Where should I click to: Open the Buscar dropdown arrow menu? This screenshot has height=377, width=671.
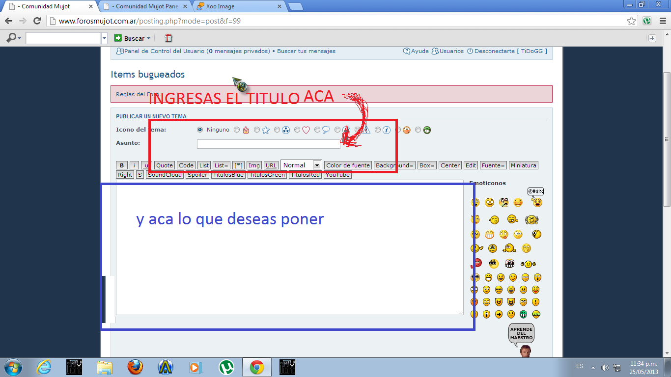click(x=149, y=38)
